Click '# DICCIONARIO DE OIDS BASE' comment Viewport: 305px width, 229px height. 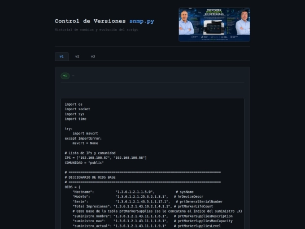pos(90,178)
